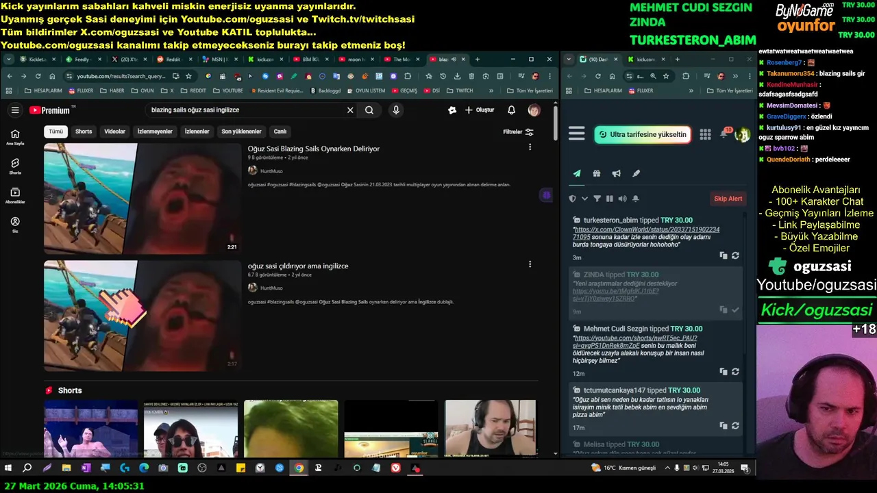The image size is (877, 493).
Task: Open Abonelikler in YouTube sidebar
Action: pyautogui.click(x=15, y=196)
